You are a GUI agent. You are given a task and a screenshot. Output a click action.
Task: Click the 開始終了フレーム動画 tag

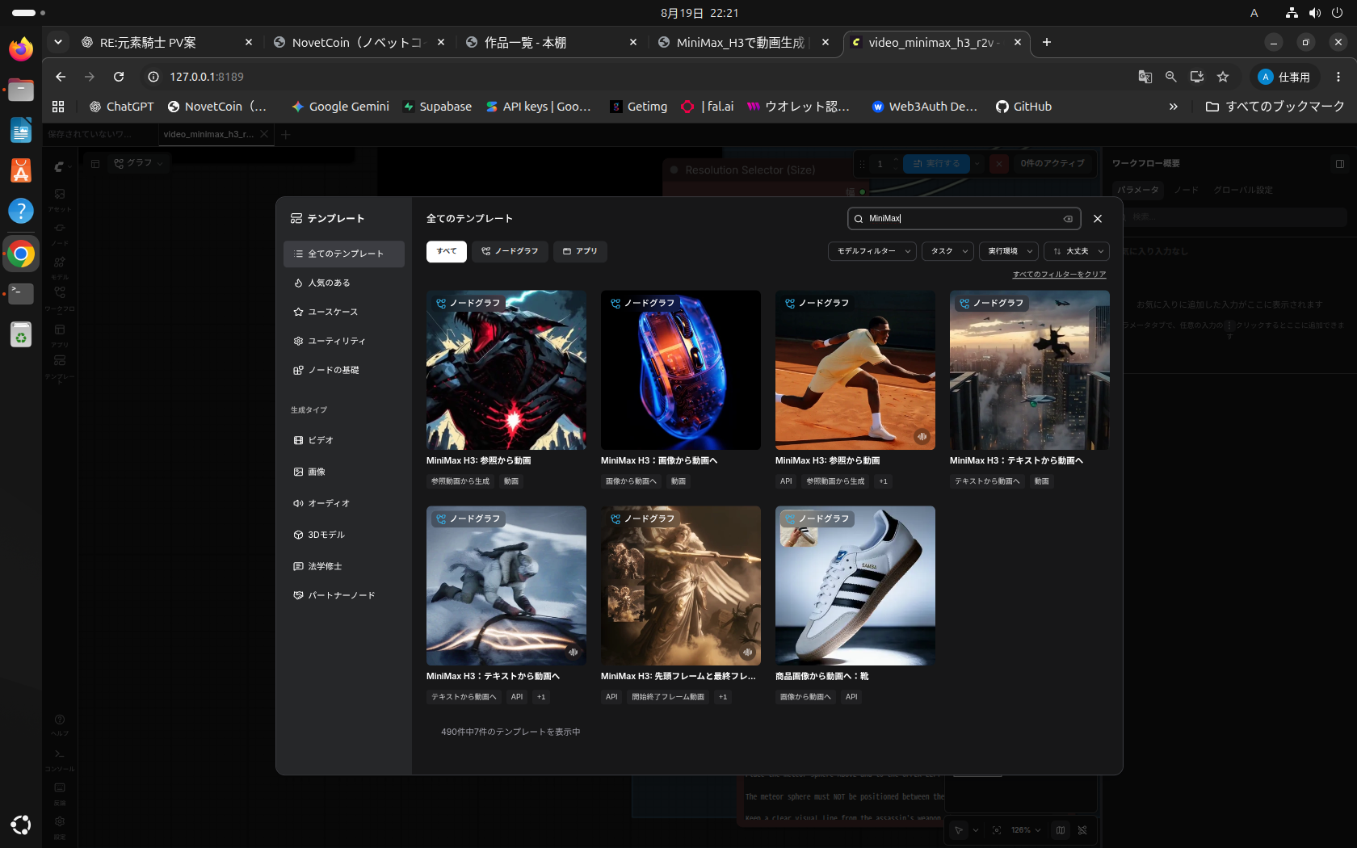(668, 697)
